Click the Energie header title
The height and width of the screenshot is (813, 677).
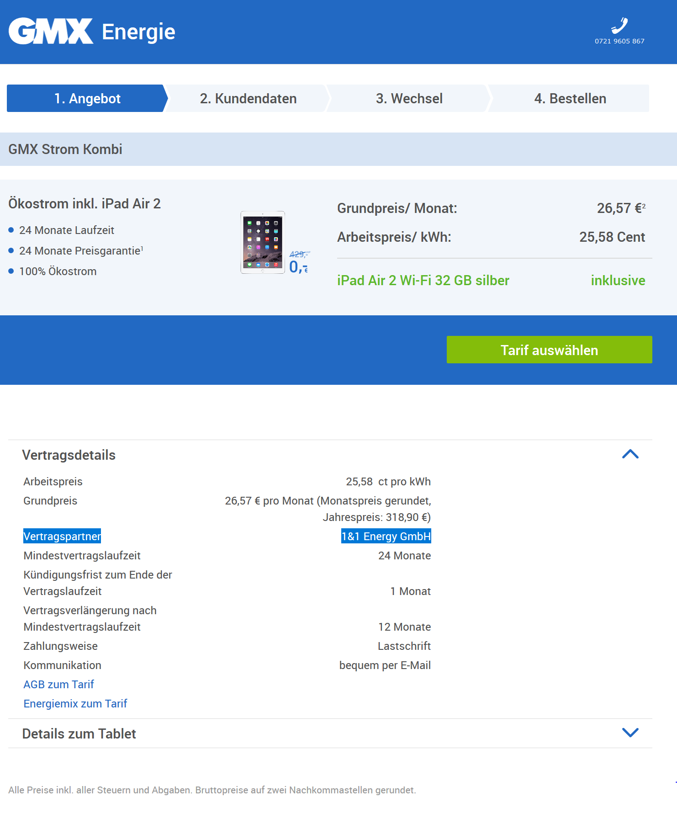tap(138, 32)
